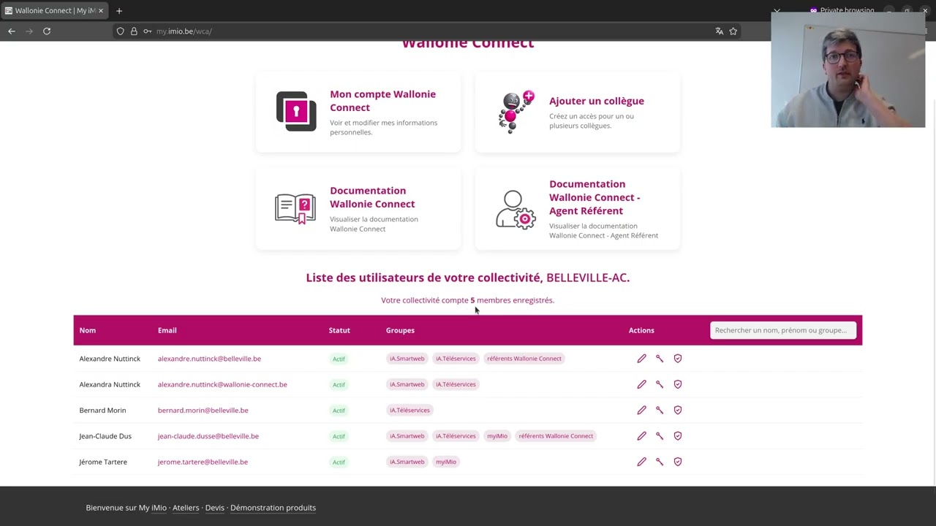Click email jean-claude.dusse@belleville.be
The image size is (936, 526).
coord(208,436)
